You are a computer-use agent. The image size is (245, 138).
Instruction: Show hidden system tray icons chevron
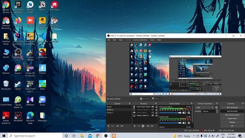[194, 136]
